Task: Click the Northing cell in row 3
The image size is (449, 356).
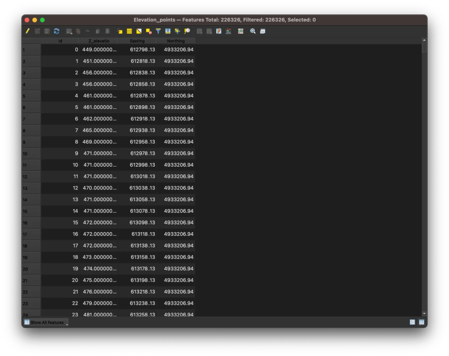Action: tap(176, 73)
